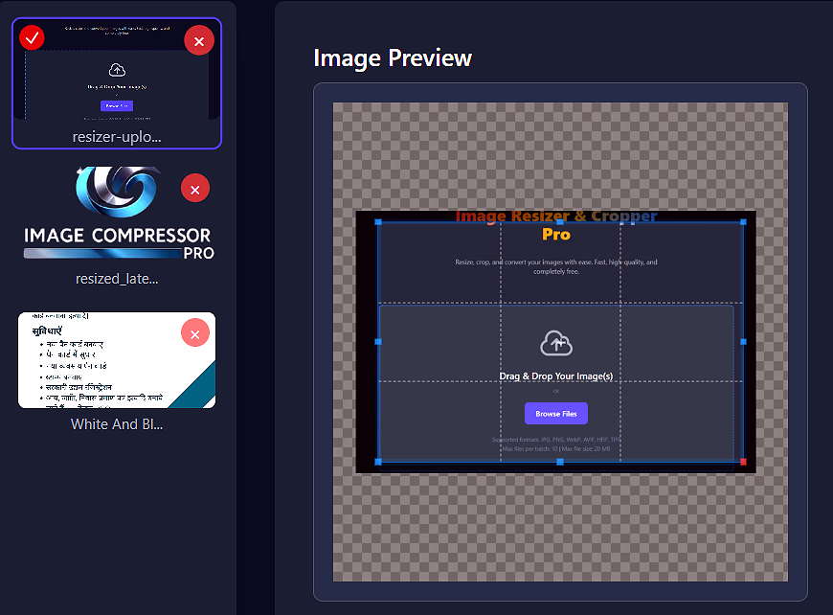Select the "resizer-uplo..." thumbnail
Image resolution: width=833 pixels, height=615 pixels.
point(117,81)
